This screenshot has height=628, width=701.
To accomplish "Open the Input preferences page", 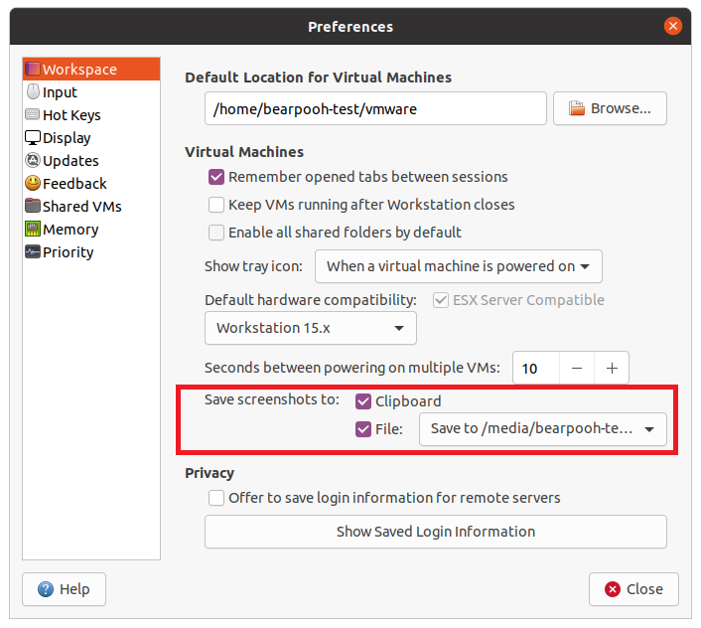I will (91, 92).
